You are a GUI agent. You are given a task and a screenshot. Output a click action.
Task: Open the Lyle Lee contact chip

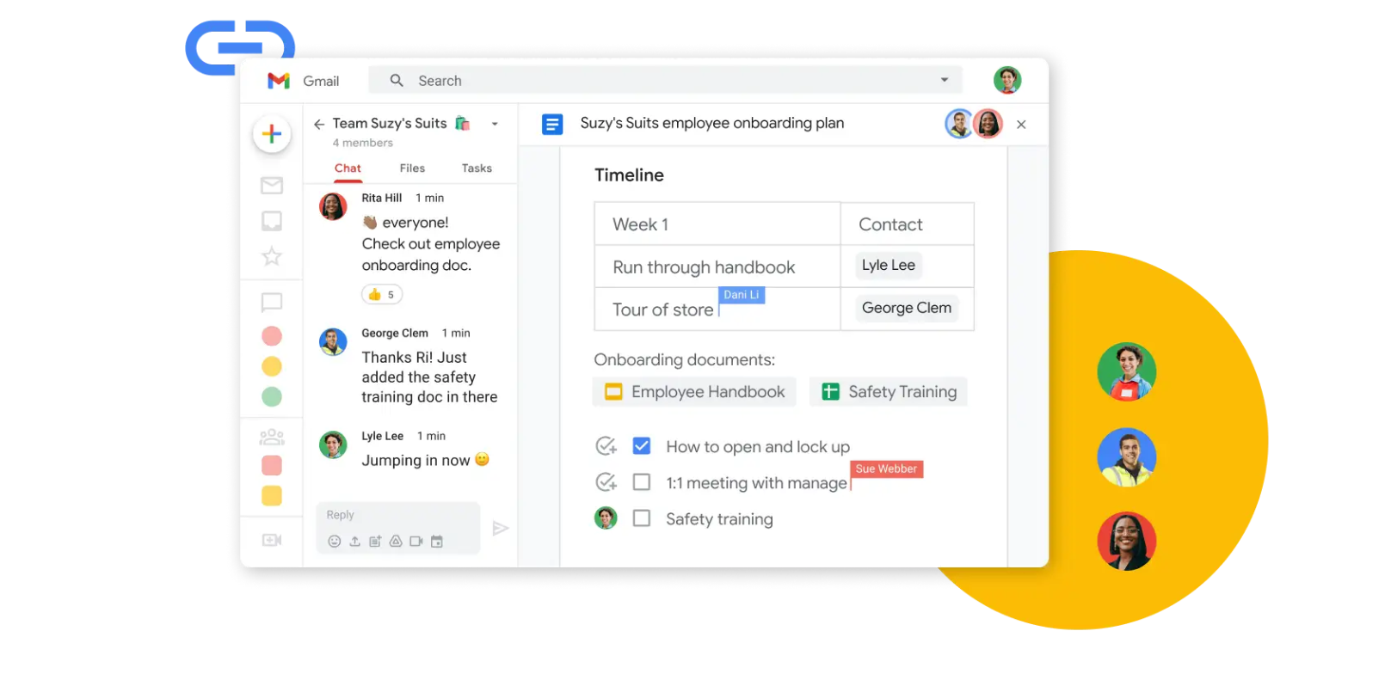click(889, 266)
